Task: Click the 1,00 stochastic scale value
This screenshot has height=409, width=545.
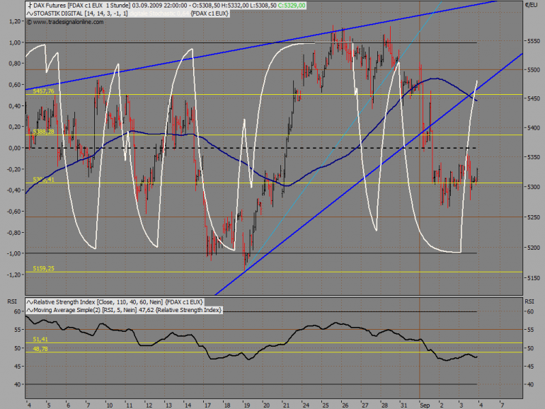Action: click(x=15, y=42)
